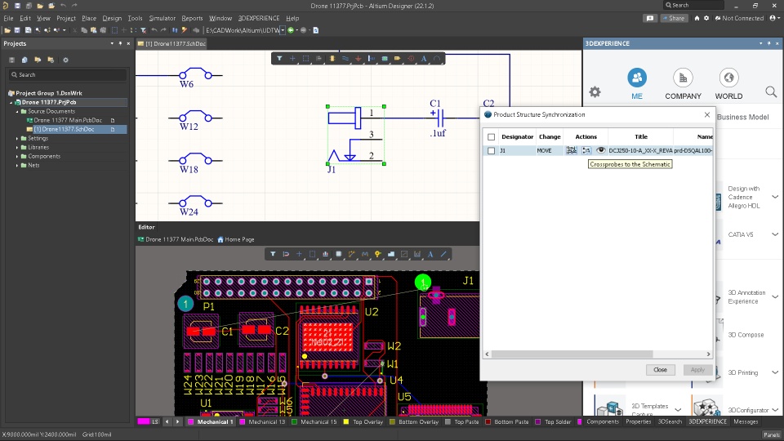Image resolution: width=784 pixels, height=441 pixels.
Task: Click next layer arrow in layer bar
Action: coord(177,421)
